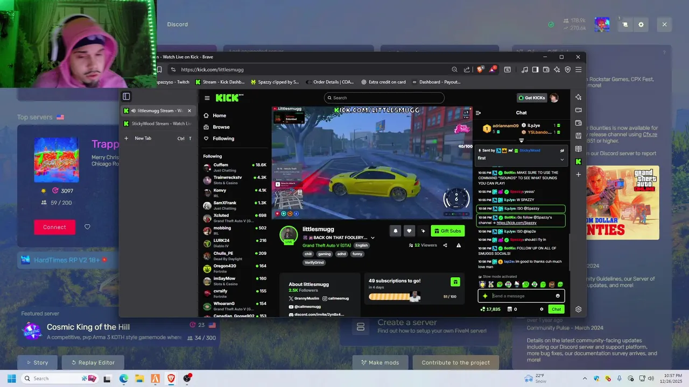Open Kick user avatar menu
The height and width of the screenshot is (387, 689).
pyautogui.click(x=554, y=98)
